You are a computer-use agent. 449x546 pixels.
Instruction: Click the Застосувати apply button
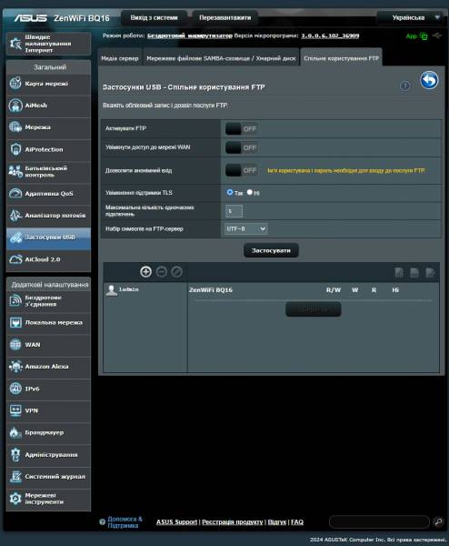[x=271, y=251]
